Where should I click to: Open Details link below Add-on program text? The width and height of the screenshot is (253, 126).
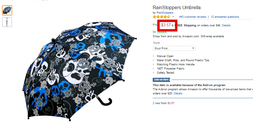pyautogui.click(x=178, y=93)
